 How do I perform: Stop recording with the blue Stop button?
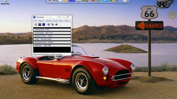tap(44, 24)
